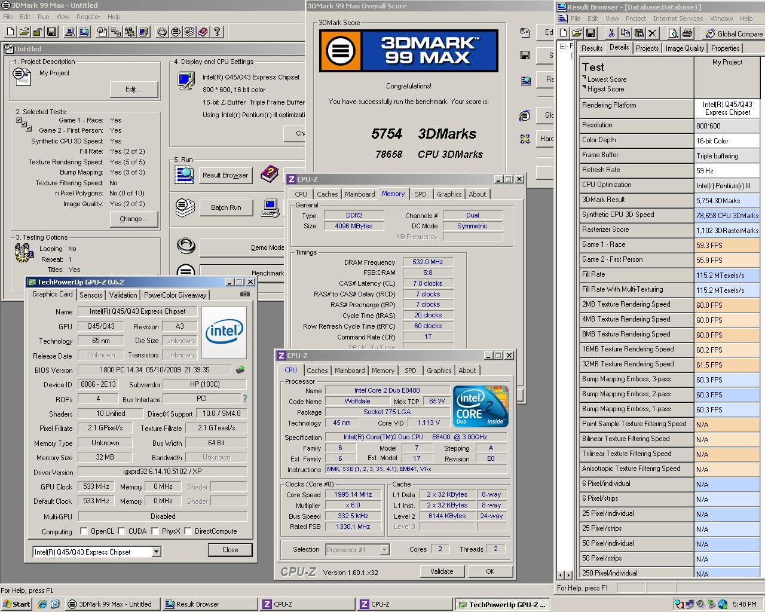Click Global Compare button in Result Browser
Screen dimensions: 765x612
point(733,33)
